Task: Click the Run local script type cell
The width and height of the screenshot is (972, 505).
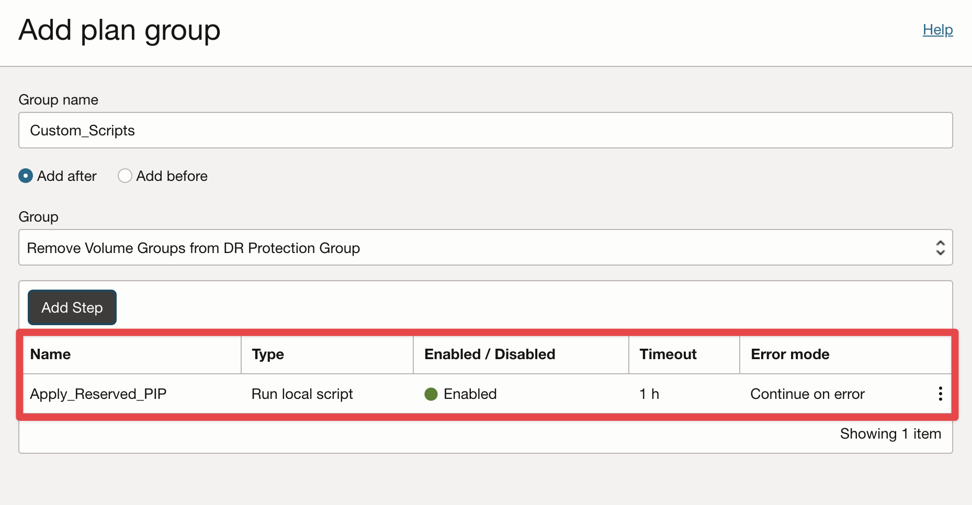Action: coord(302,394)
